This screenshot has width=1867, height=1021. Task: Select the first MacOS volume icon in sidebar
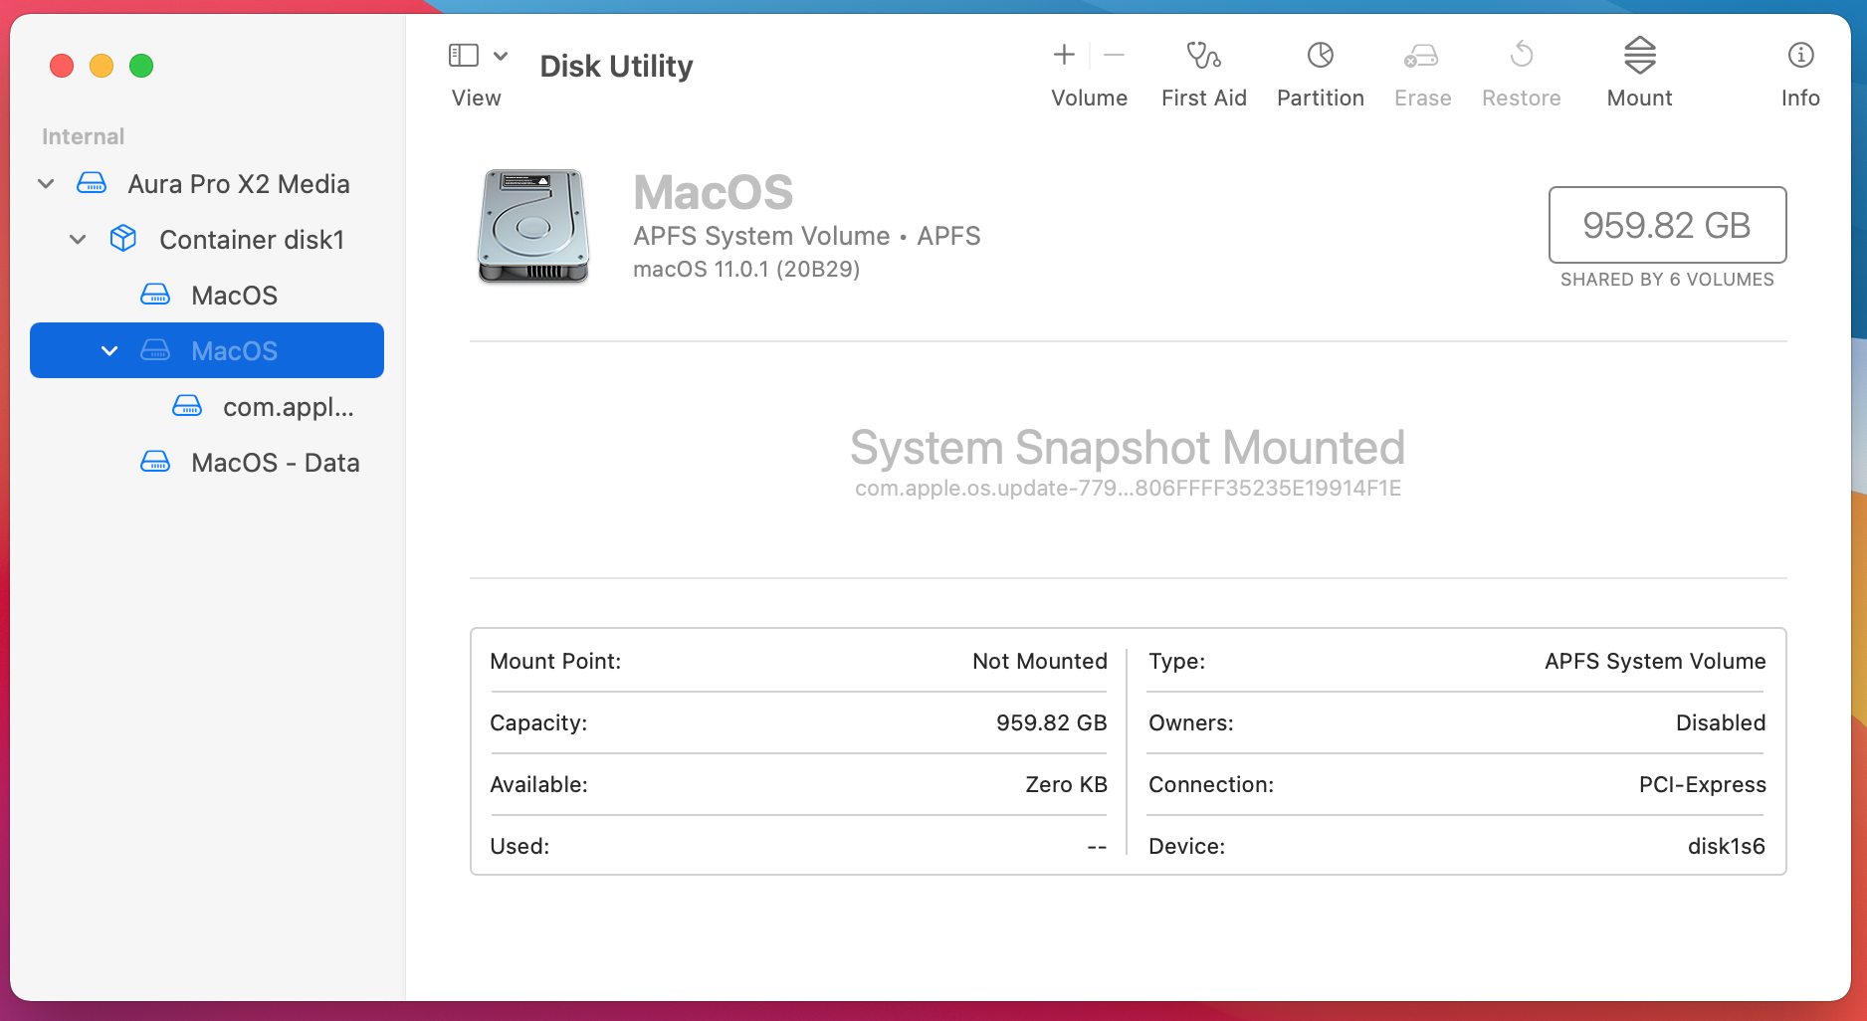tap(155, 295)
